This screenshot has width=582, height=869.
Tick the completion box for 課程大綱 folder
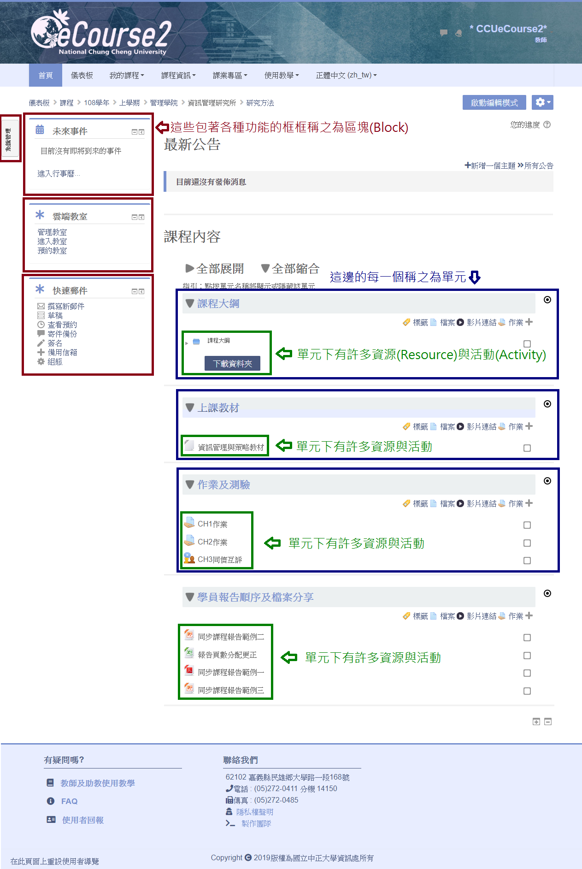(527, 344)
